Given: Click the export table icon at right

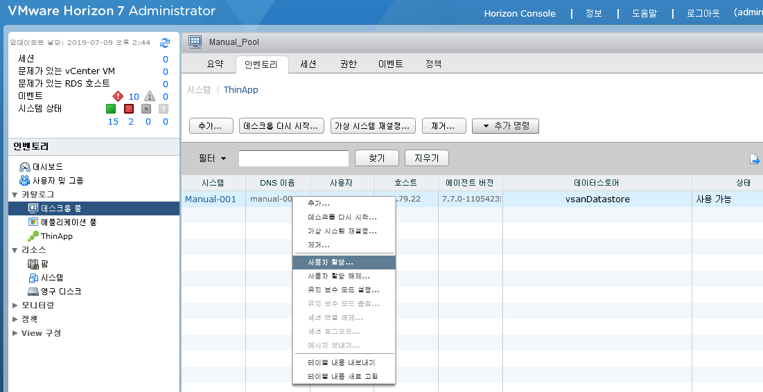Looking at the screenshot, I should (x=754, y=159).
